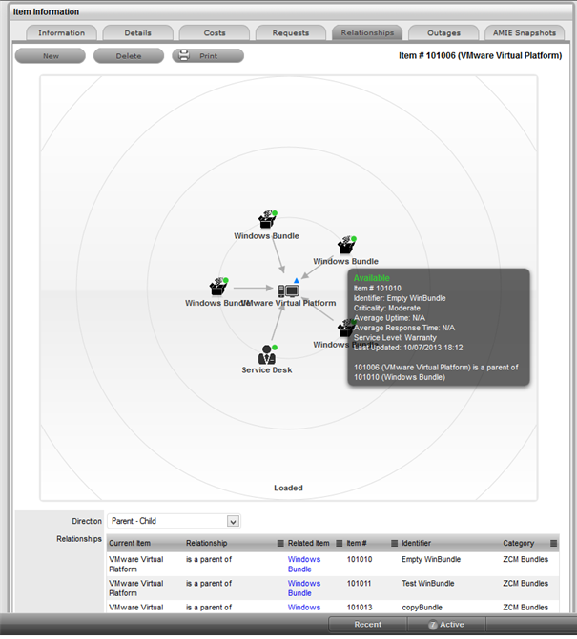The width and height of the screenshot is (577, 639).
Task: Switch to the Information tab
Action: click(x=61, y=33)
